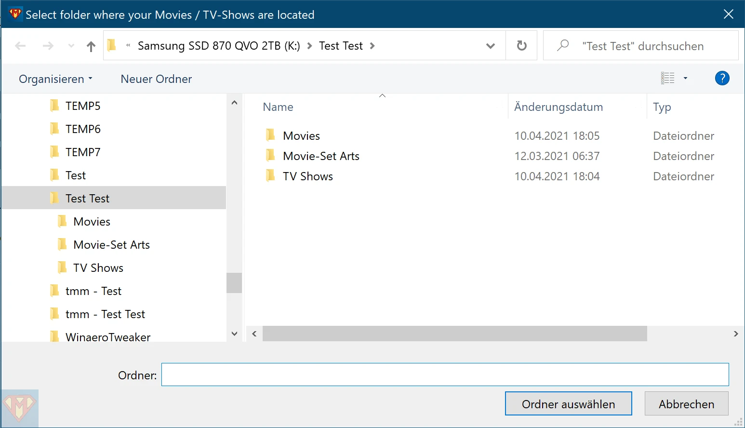
Task: Open recent locations dropdown chevron
Action: pos(71,46)
